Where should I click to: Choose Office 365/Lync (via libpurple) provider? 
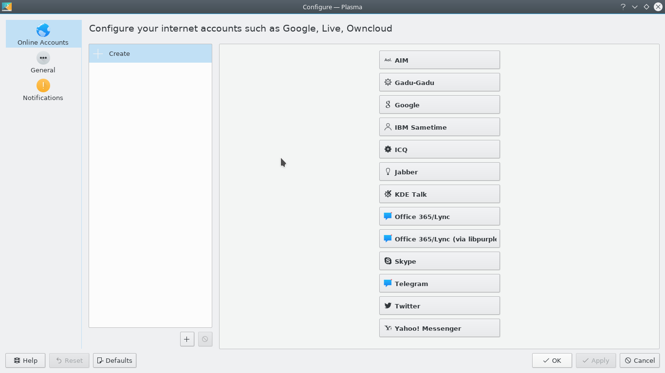click(x=440, y=238)
